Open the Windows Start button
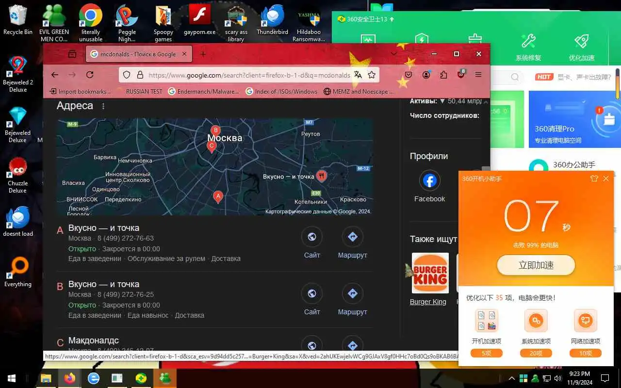The image size is (621, 388). 12,378
